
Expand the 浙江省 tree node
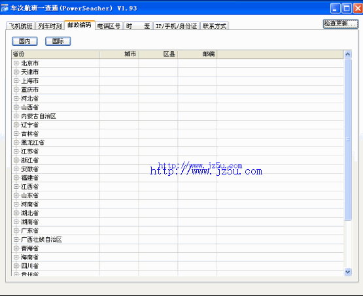16,160
